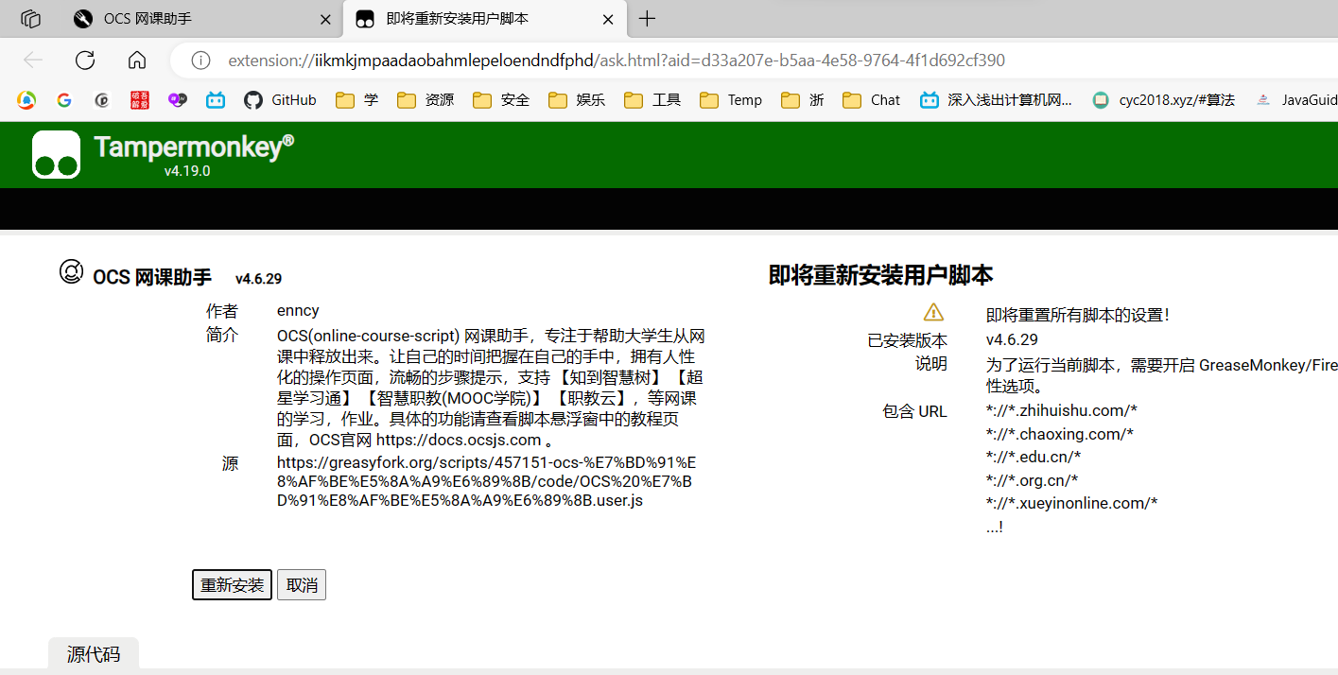Click the greasyfork.org source URL text
The image size is (1338, 675).
486,481
